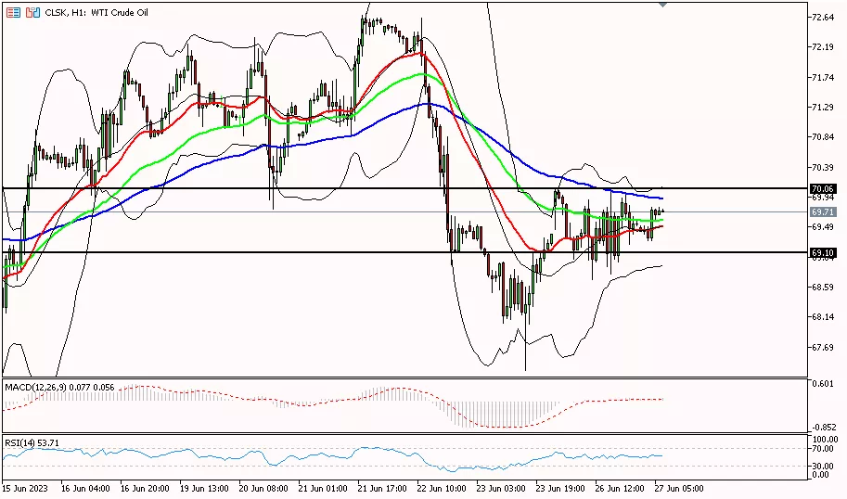Click the chart shift triangle marker at top

click(662, 5)
